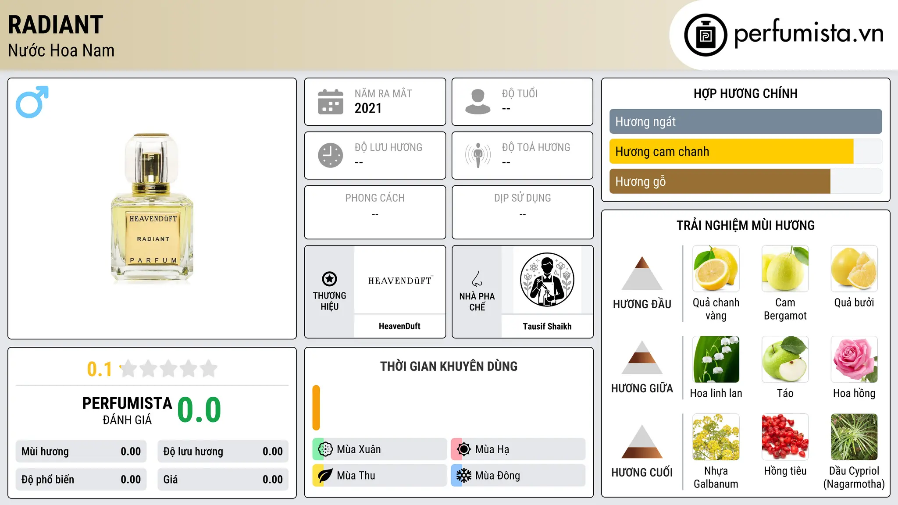This screenshot has height=505, width=898.
Task: Open the Hoa hồng rose thumbnail
Action: (x=854, y=359)
